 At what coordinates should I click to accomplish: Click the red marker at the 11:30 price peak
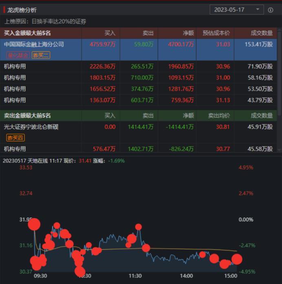coord(139,227)
